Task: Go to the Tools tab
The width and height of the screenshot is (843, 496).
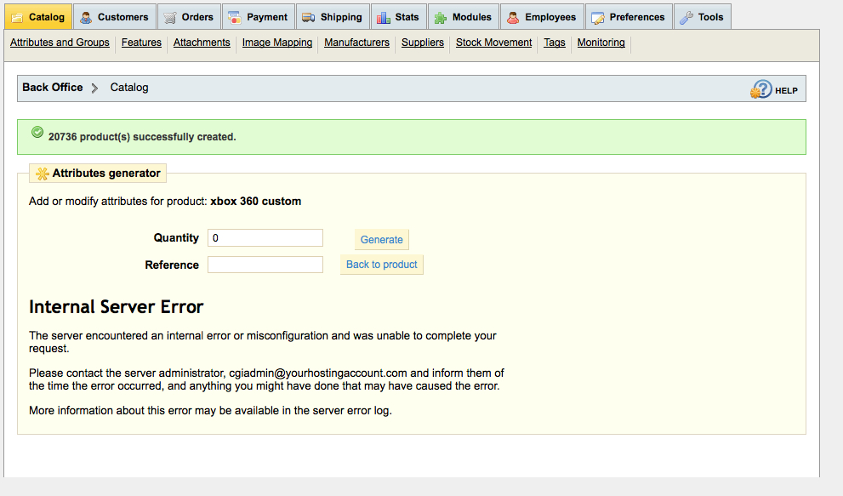Action: coord(702,17)
